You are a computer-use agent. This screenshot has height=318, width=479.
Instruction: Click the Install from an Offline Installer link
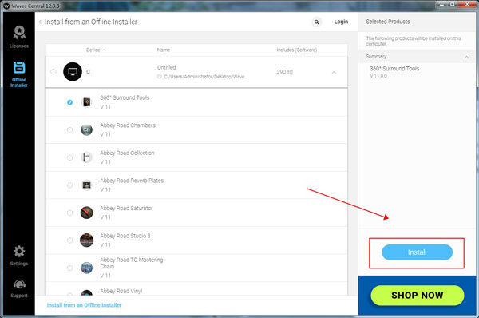[x=84, y=305]
